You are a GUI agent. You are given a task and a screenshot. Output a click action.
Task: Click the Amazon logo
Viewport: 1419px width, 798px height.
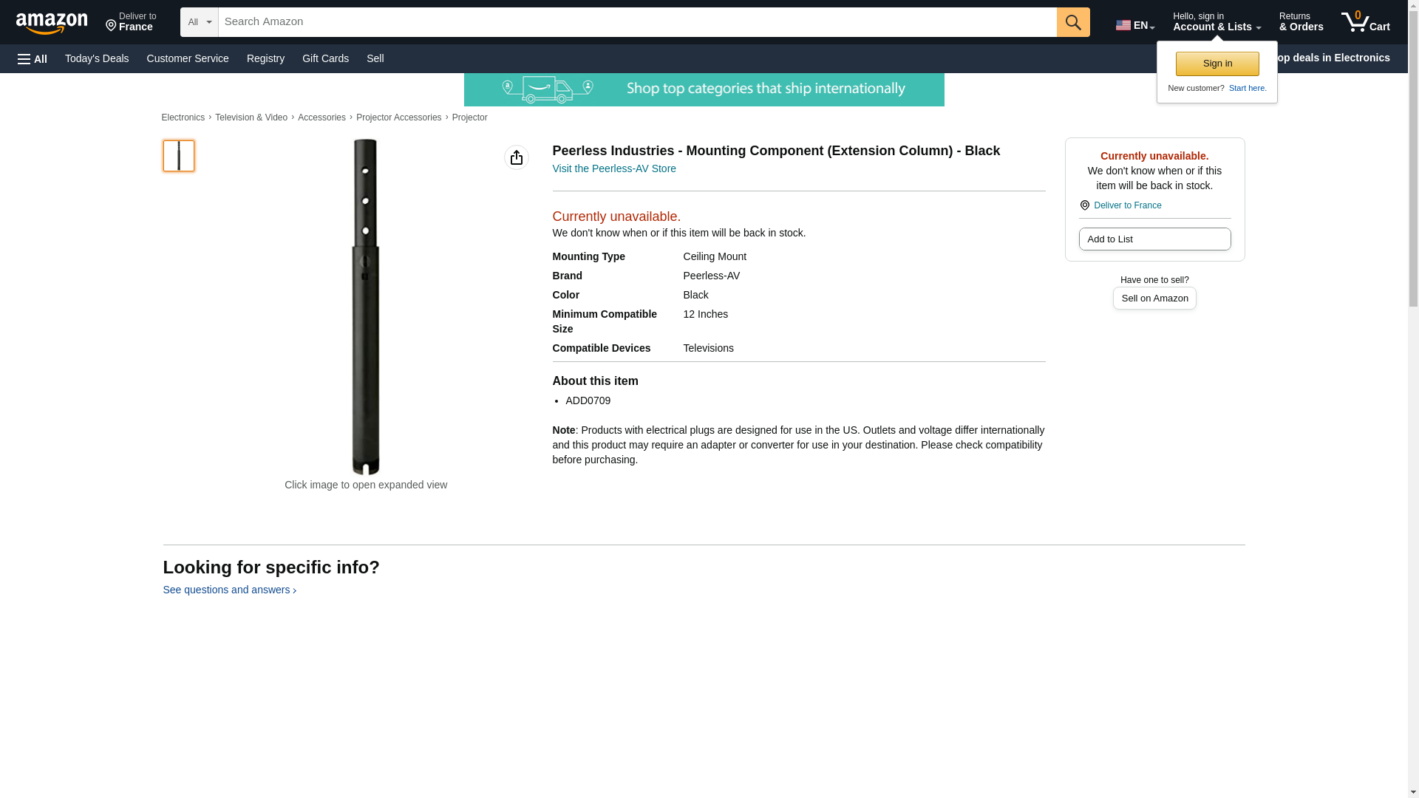(52, 23)
